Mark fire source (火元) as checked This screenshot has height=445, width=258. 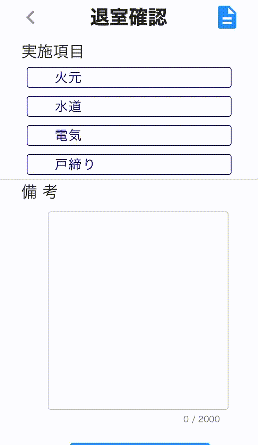(x=129, y=78)
